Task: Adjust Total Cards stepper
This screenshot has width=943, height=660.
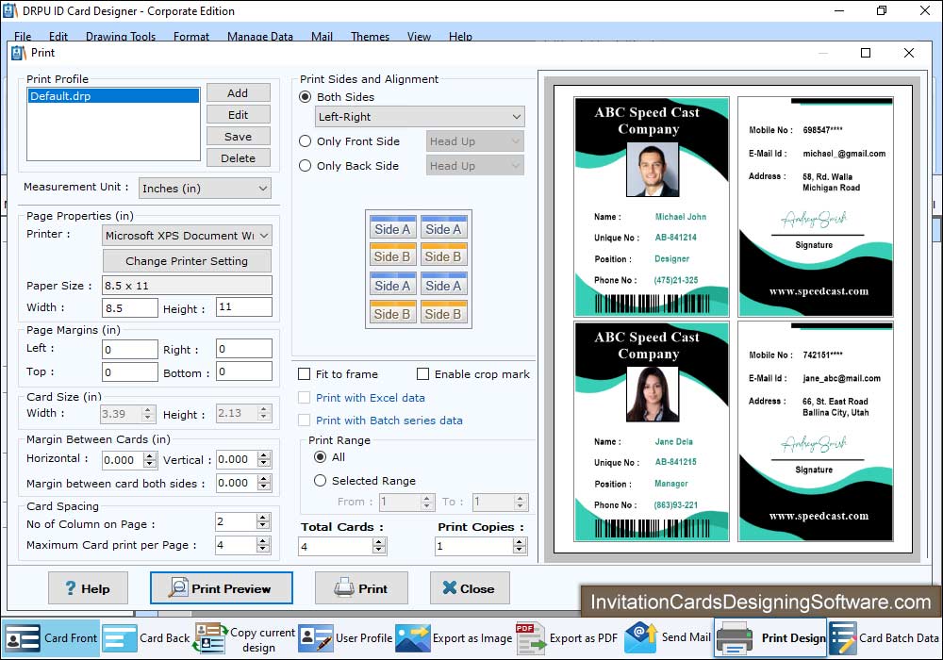Action: coord(378,546)
